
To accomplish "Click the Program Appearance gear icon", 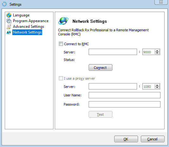I will coord(9,21).
